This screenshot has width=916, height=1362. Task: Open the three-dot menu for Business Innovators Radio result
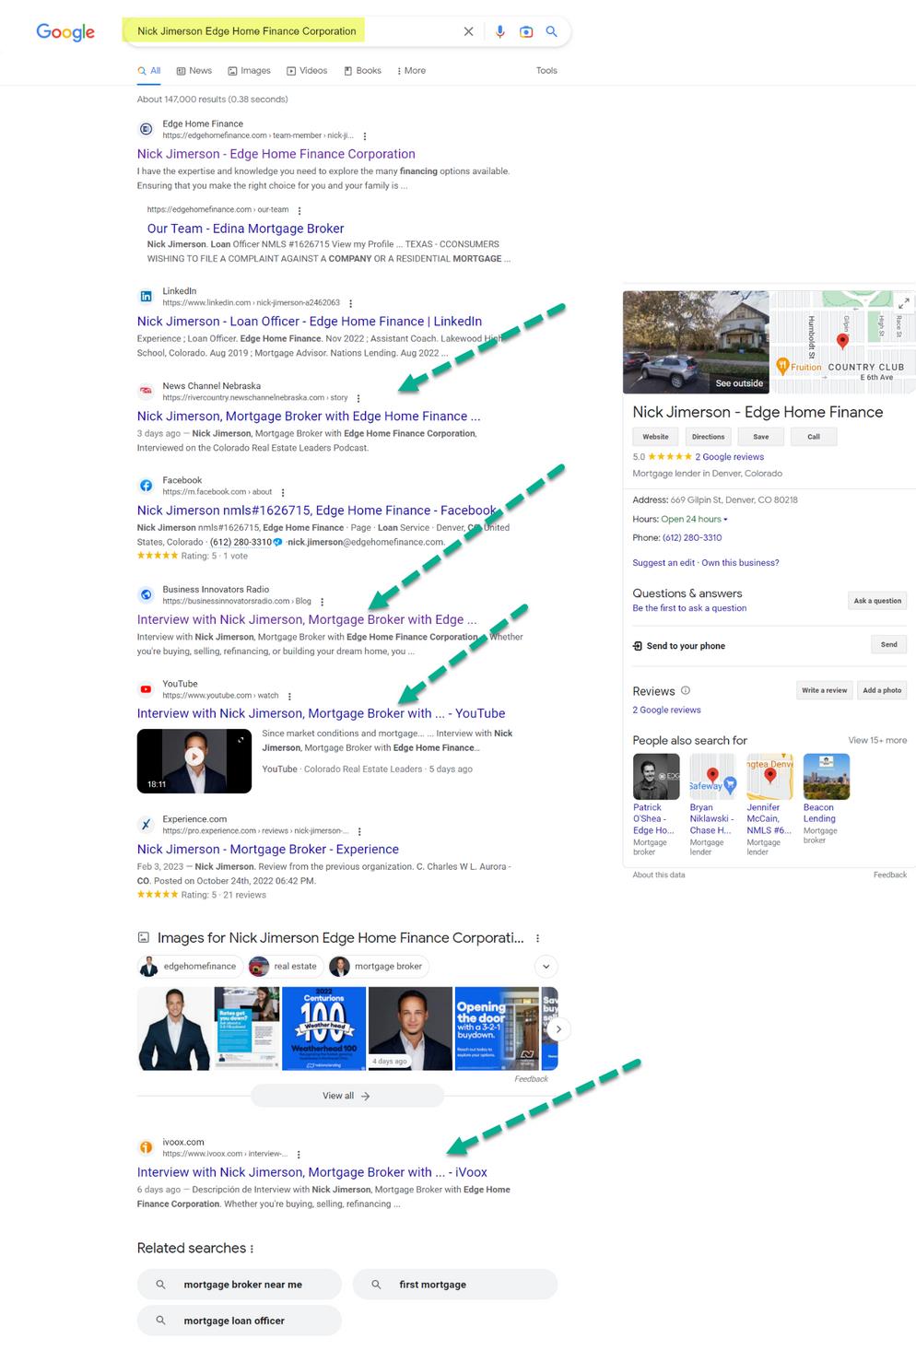tap(322, 602)
